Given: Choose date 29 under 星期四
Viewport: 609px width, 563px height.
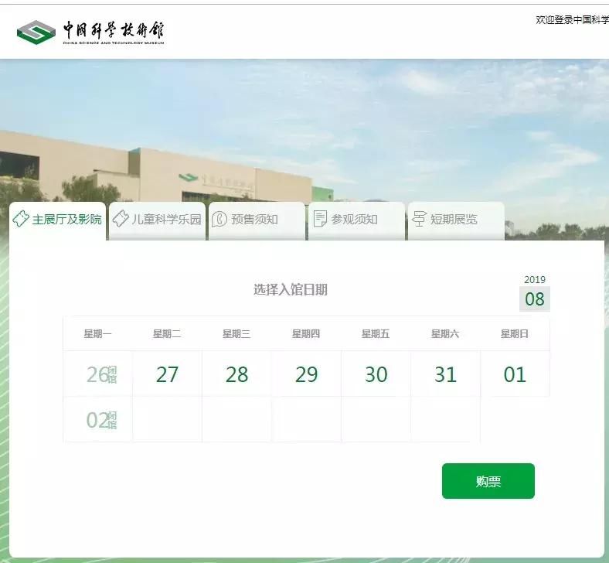Looking at the screenshot, I should tap(306, 374).
